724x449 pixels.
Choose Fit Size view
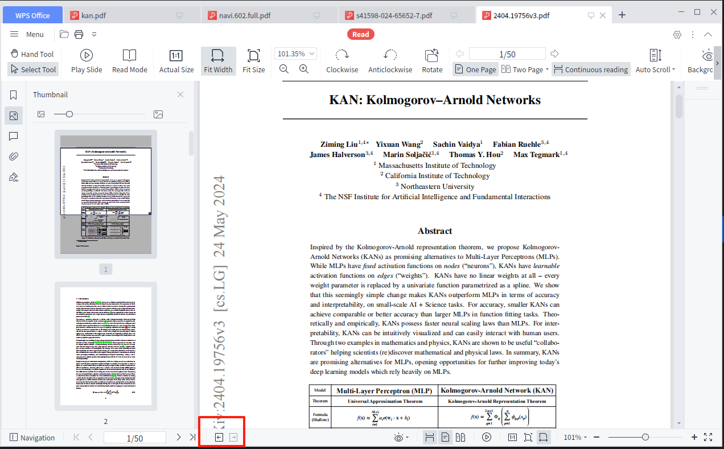pyautogui.click(x=254, y=61)
